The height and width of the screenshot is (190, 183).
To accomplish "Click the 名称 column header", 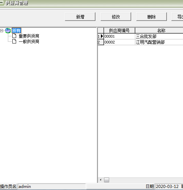I will 159,30.
